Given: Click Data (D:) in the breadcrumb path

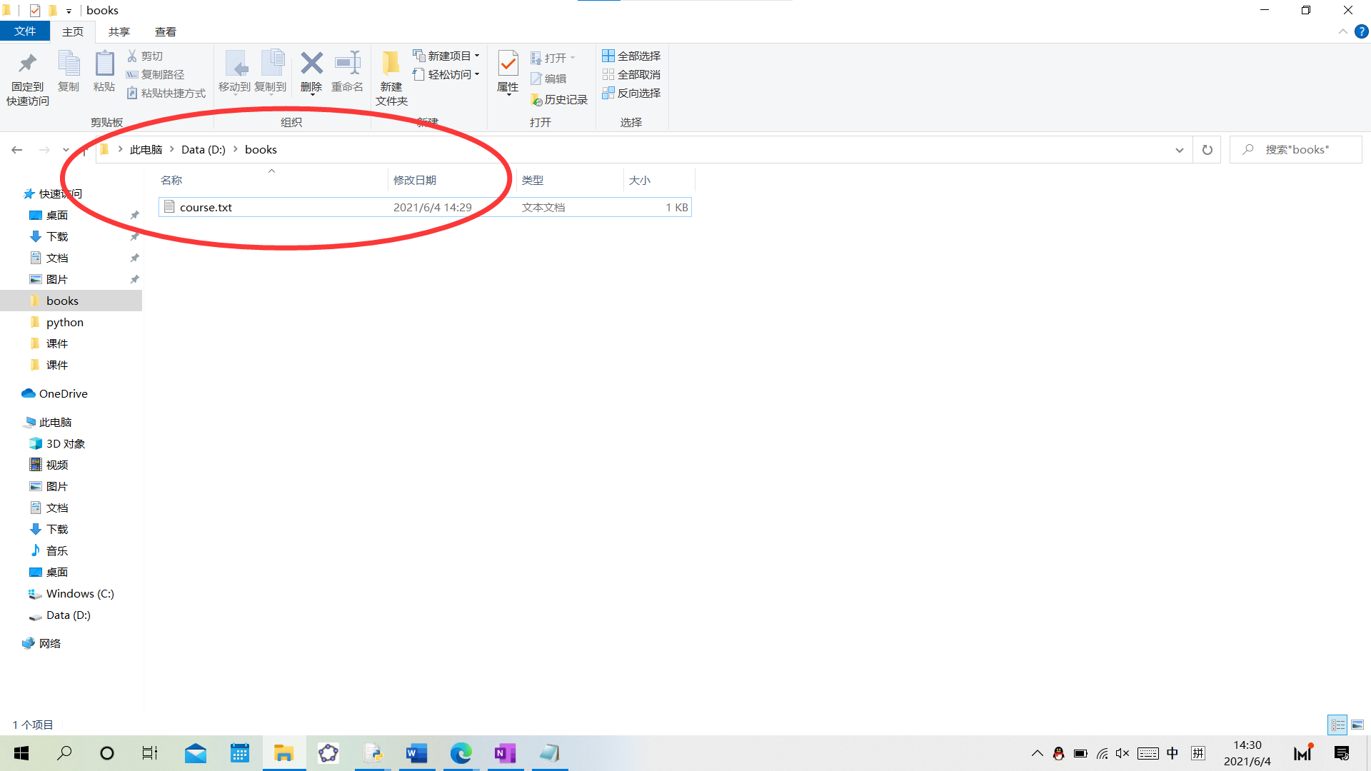Looking at the screenshot, I should [203, 149].
